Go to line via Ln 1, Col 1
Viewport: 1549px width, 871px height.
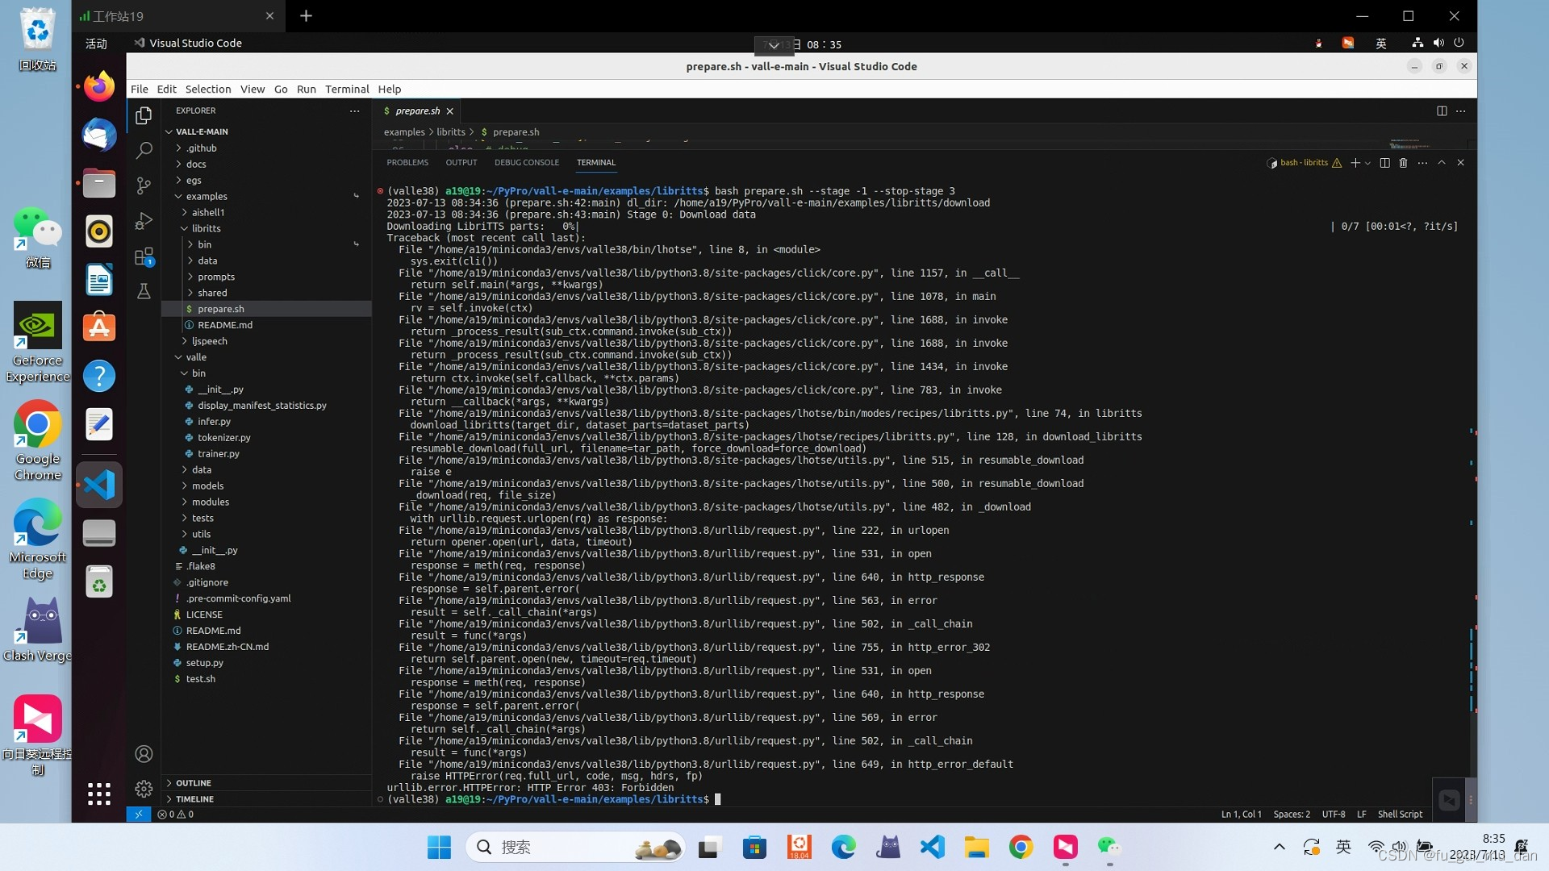[x=1241, y=815]
